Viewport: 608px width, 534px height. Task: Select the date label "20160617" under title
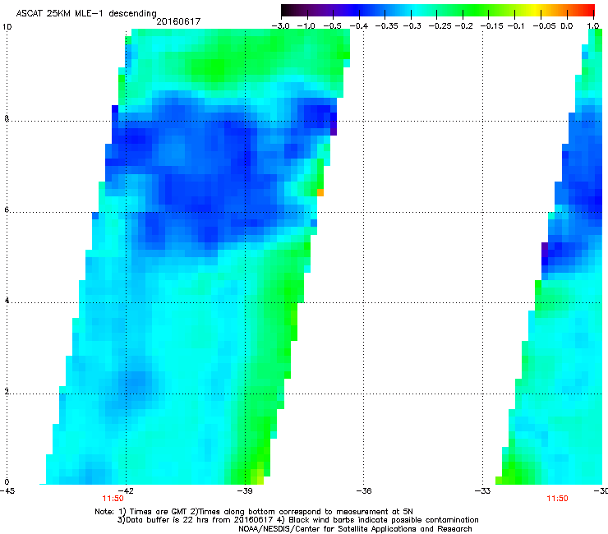(x=178, y=21)
